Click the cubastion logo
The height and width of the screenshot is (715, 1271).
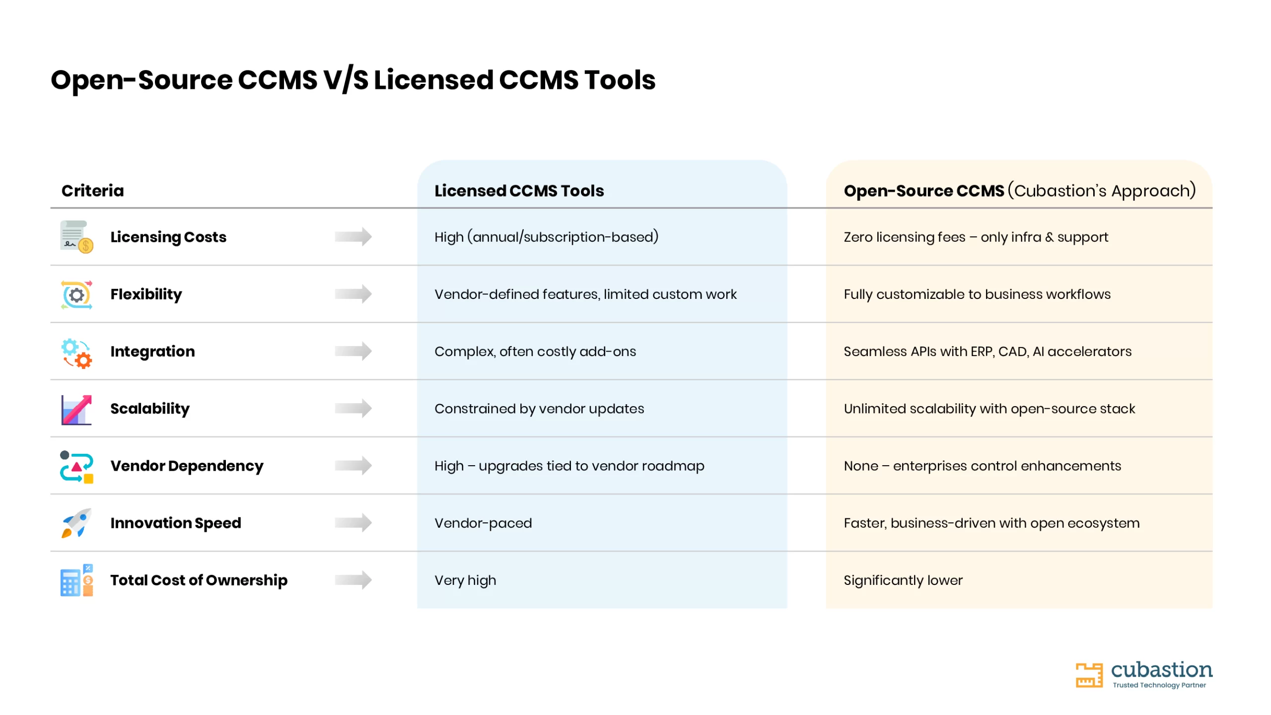point(1143,675)
